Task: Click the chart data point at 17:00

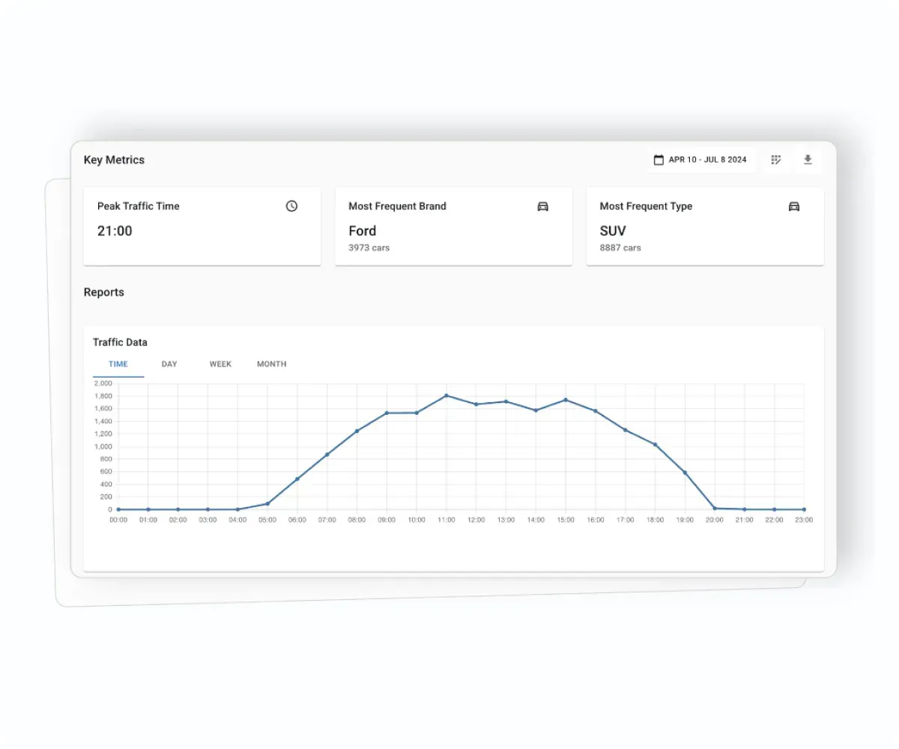Action: [625, 430]
